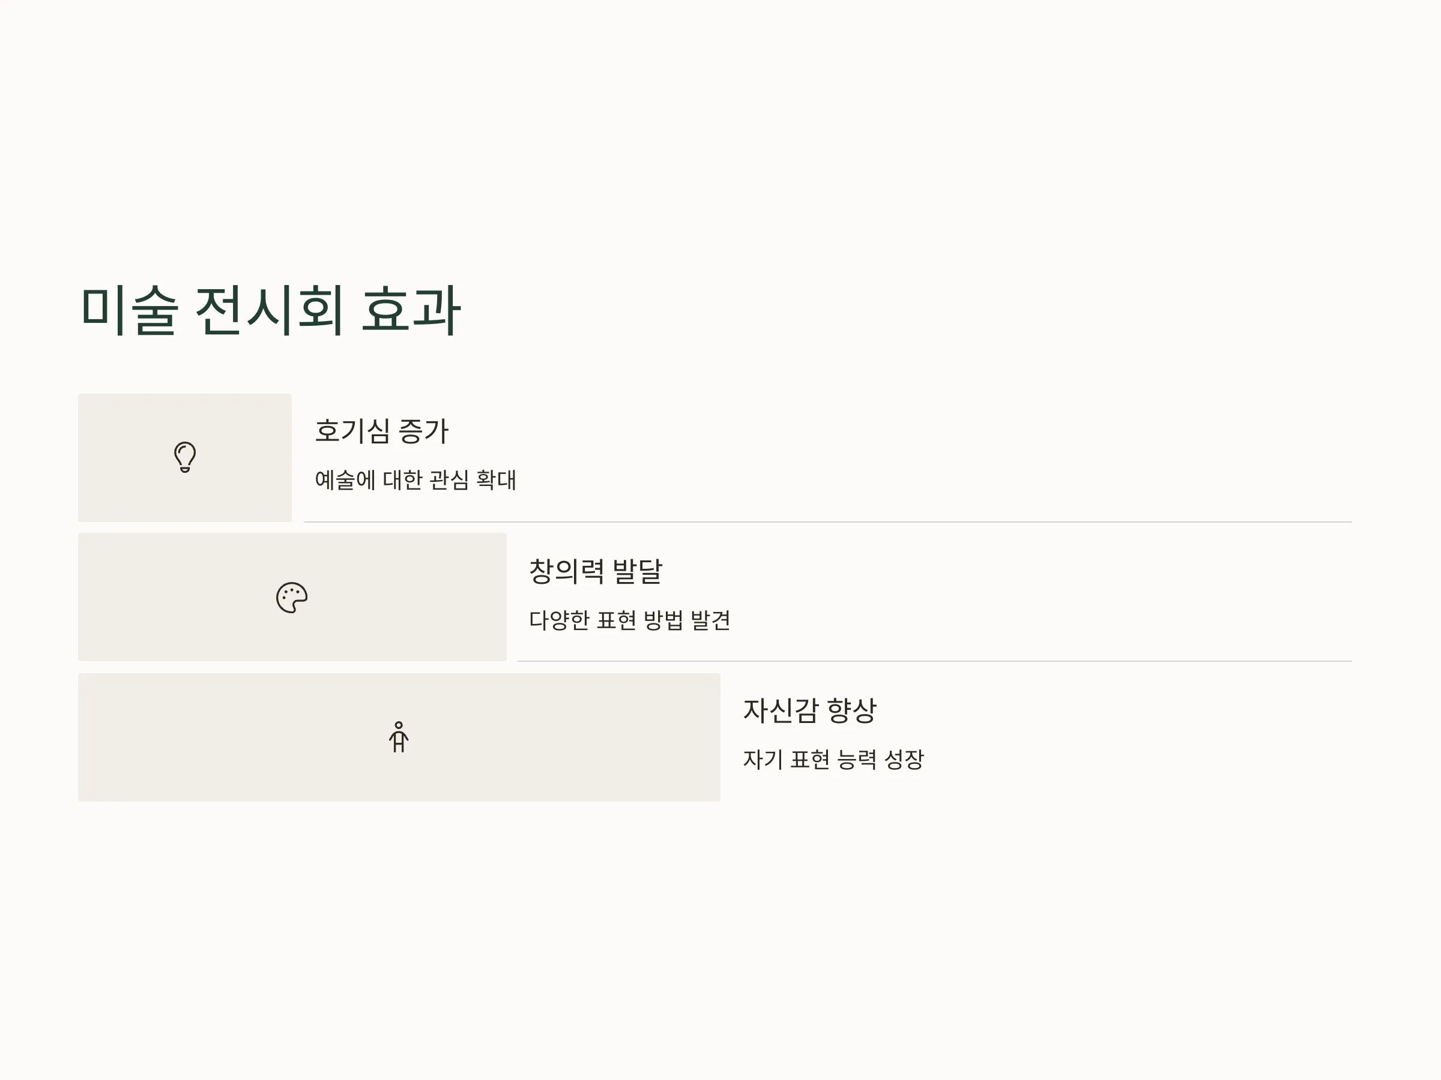Select the word 증가 in the first heading
The width and height of the screenshot is (1441, 1080).
click(x=423, y=431)
